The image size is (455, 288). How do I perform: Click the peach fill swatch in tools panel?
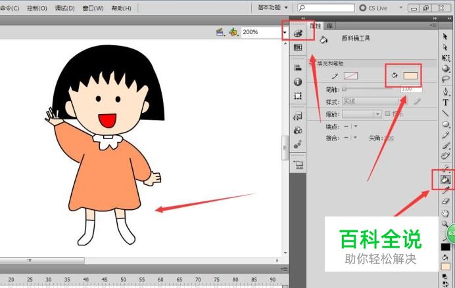click(x=445, y=266)
